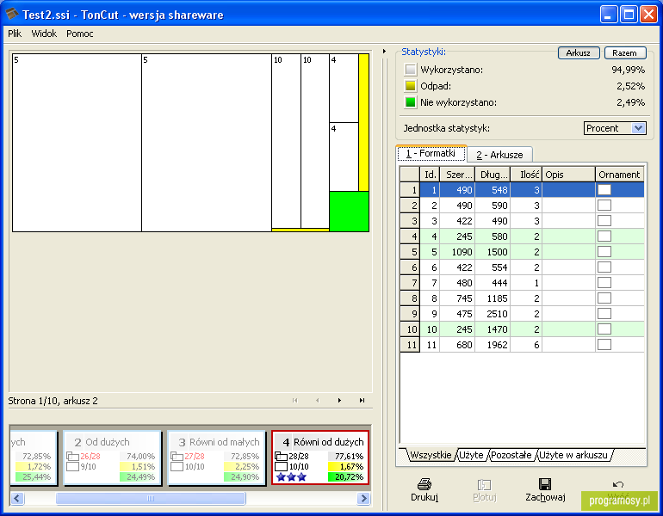Click the first large piece labeled 5

(77, 143)
